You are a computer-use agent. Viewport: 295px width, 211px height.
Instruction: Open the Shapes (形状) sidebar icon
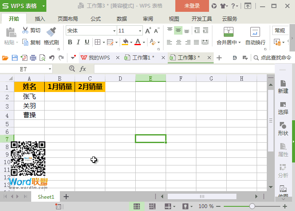283,125
